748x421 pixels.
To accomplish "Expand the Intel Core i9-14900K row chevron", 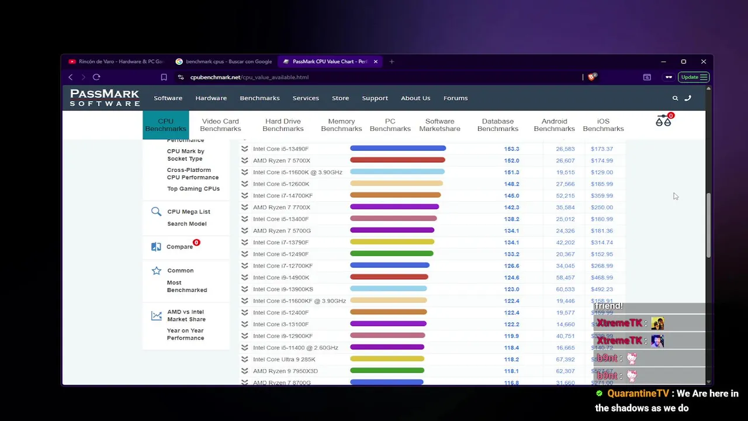I will [245, 278].
